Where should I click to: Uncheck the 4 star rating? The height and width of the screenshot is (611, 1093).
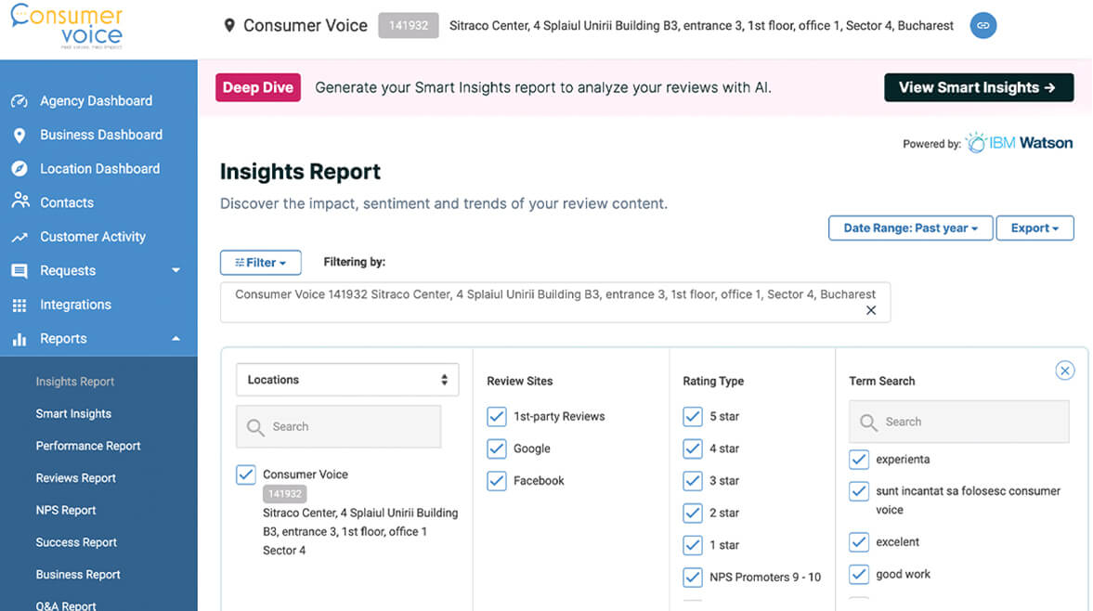[x=692, y=448]
